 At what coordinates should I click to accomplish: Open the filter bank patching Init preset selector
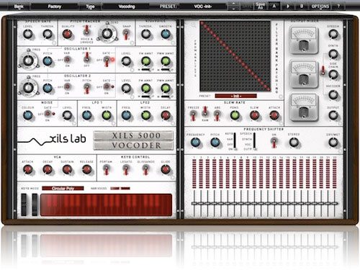click(x=235, y=96)
